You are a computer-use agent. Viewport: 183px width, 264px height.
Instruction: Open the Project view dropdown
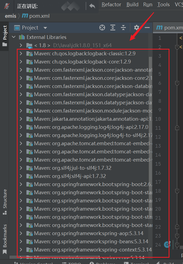coord(45,28)
